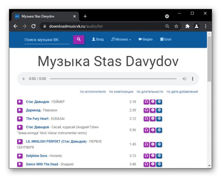
Task: Open Dance With The Dead artist link
Action: coord(42,164)
